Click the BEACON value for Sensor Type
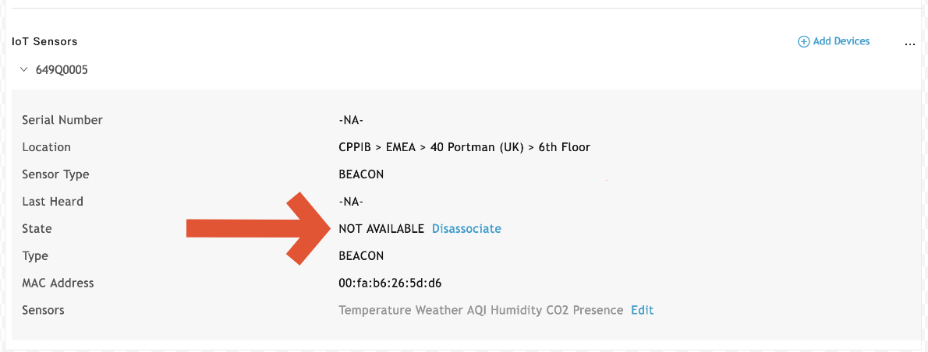 (x=361, y=174)
